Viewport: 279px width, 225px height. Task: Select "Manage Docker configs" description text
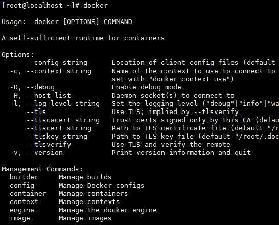(101, 186)
